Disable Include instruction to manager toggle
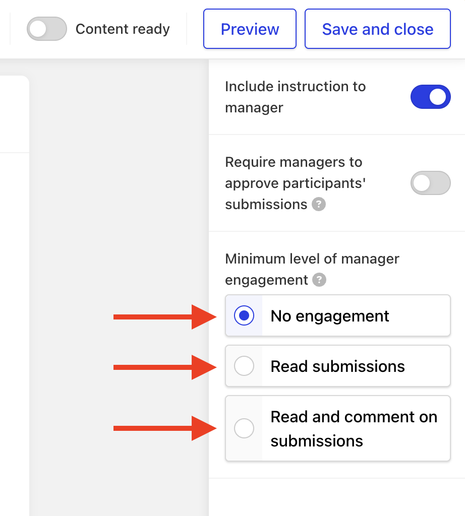465x516 pixels. [430, 97]
